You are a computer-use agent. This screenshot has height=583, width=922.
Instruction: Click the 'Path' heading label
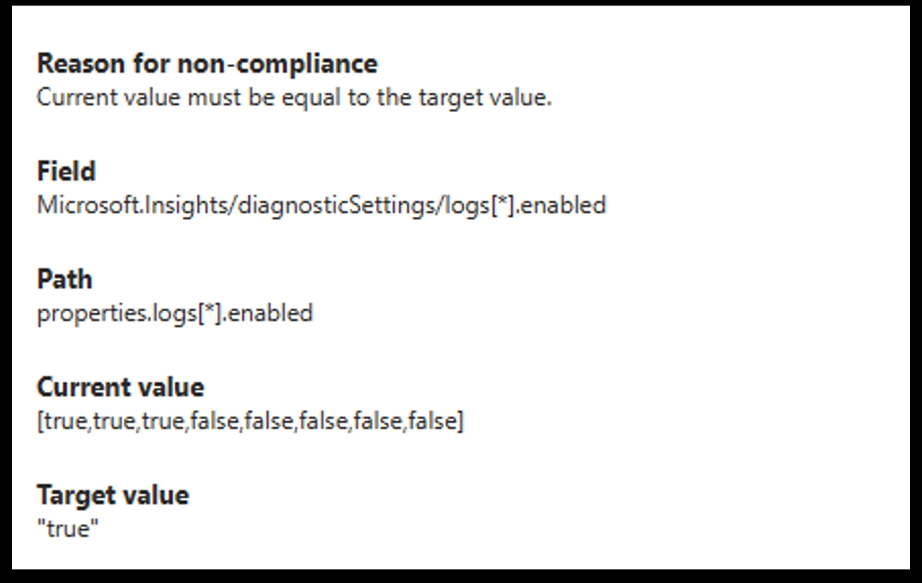[x=64, y=279]
